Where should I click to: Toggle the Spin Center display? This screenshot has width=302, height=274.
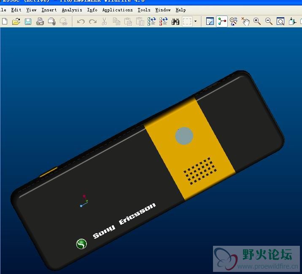tap(222, 21)
